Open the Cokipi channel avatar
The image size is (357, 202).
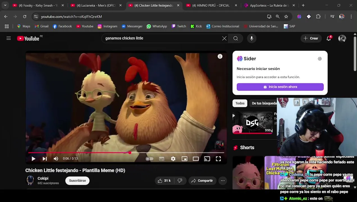pos(30,181)
